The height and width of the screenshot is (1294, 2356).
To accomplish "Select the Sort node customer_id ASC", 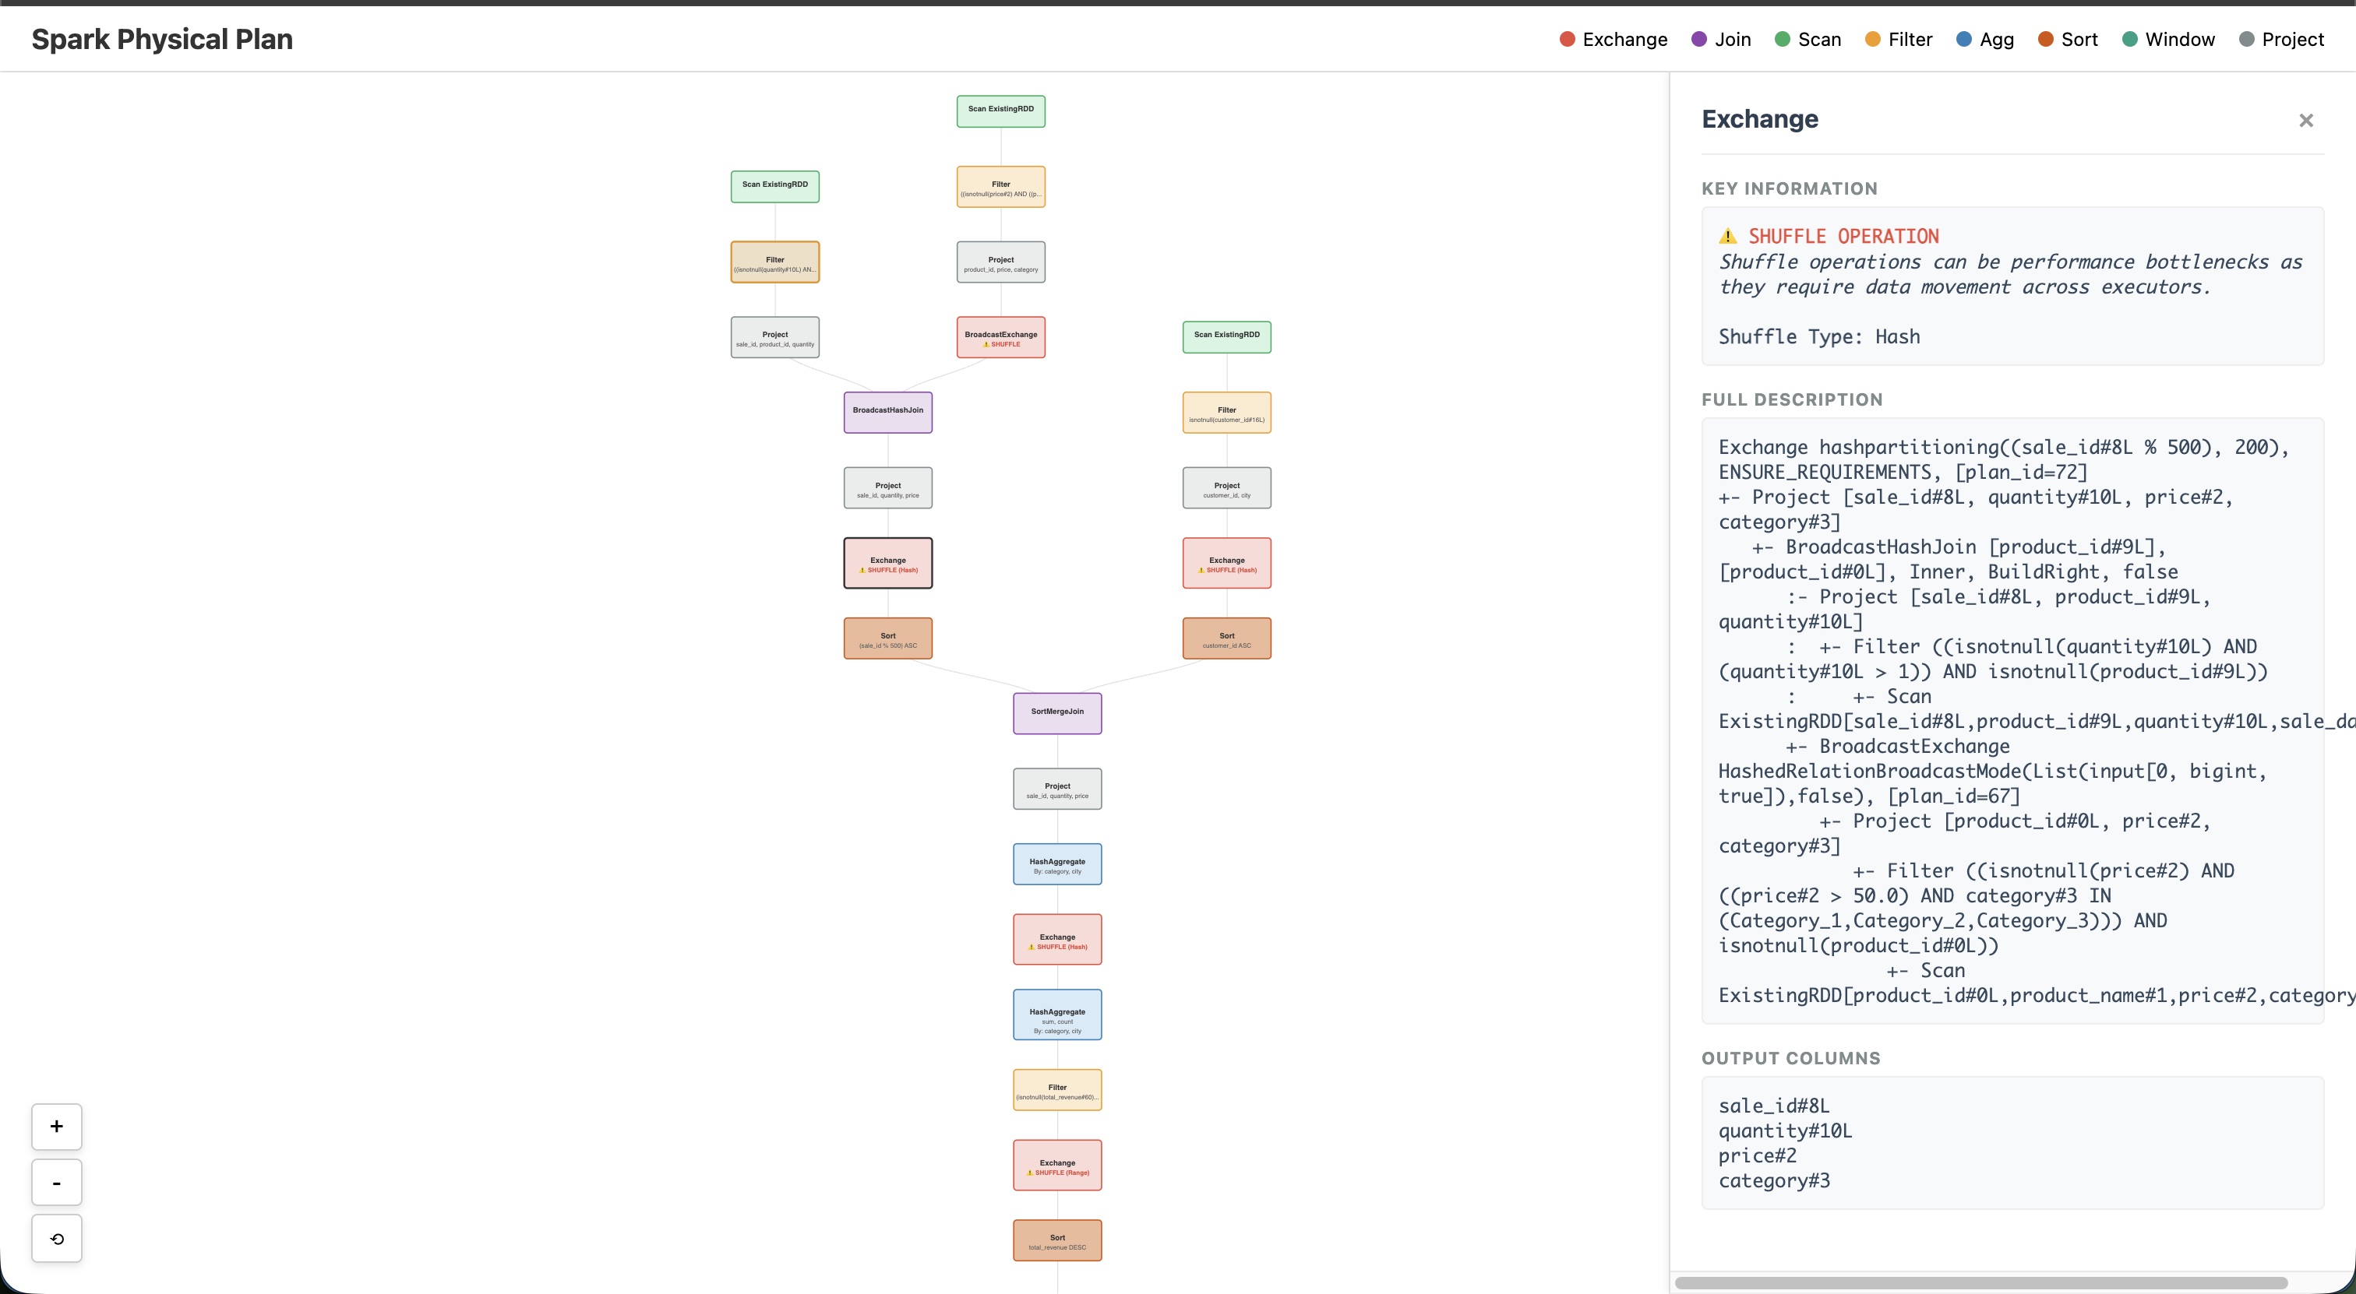I will (1226, 638).
